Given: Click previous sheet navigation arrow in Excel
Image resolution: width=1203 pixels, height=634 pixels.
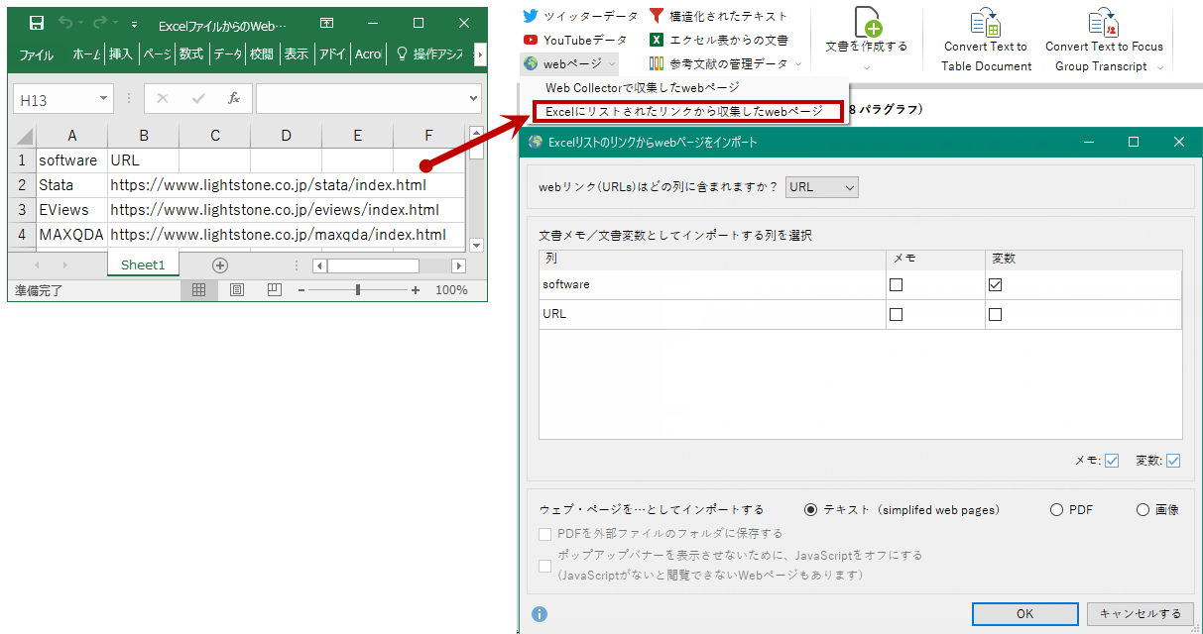Looking at the screenshot, I should (x=38, y=265).
